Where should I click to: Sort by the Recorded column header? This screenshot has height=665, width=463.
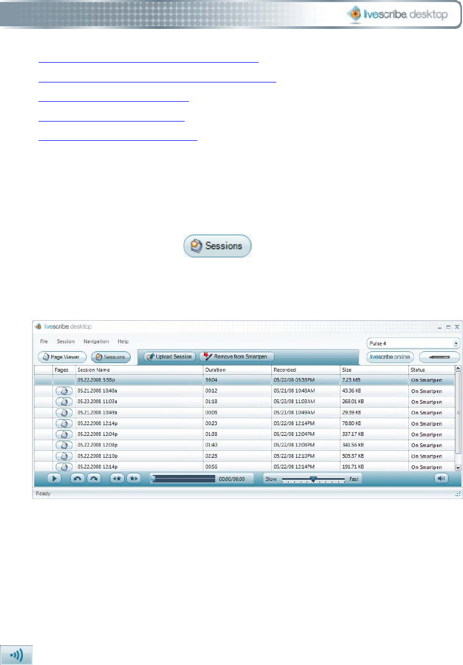[x=306, y=369]
